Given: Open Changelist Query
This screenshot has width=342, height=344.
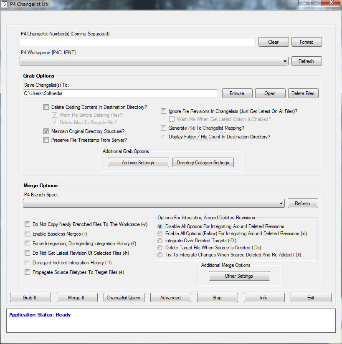Looking at the screenshot, I should pos(124,298).
